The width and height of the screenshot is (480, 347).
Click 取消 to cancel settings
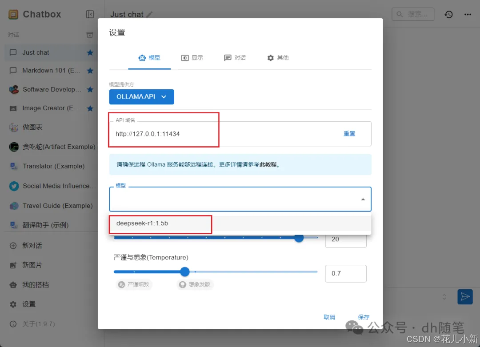[329, 317]
